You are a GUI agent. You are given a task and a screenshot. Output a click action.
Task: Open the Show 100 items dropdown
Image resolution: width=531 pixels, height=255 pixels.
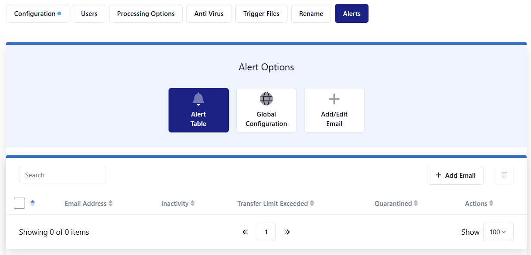click(x=498, y=232)
